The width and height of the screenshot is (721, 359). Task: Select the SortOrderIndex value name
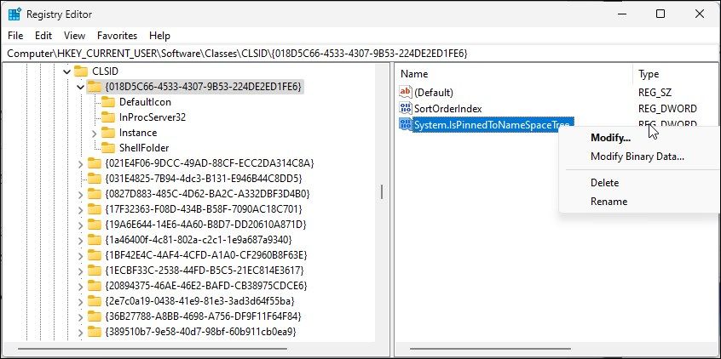click(448, 109)
